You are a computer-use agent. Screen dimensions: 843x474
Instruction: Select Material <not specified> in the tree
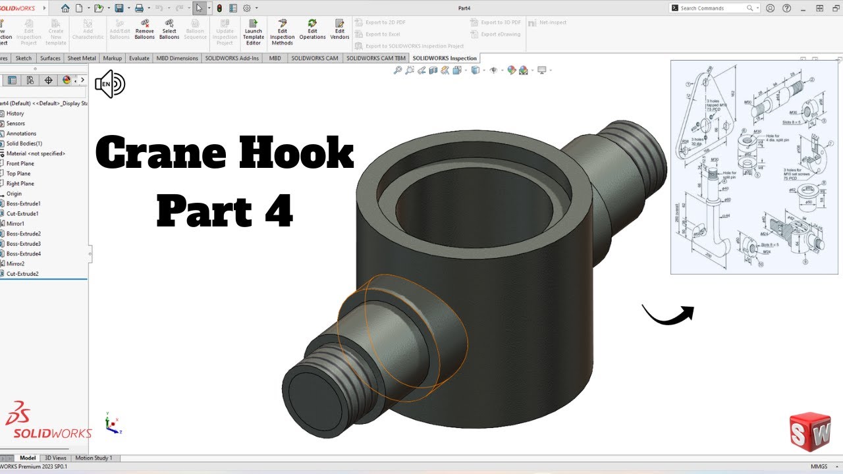coord(36,153)
